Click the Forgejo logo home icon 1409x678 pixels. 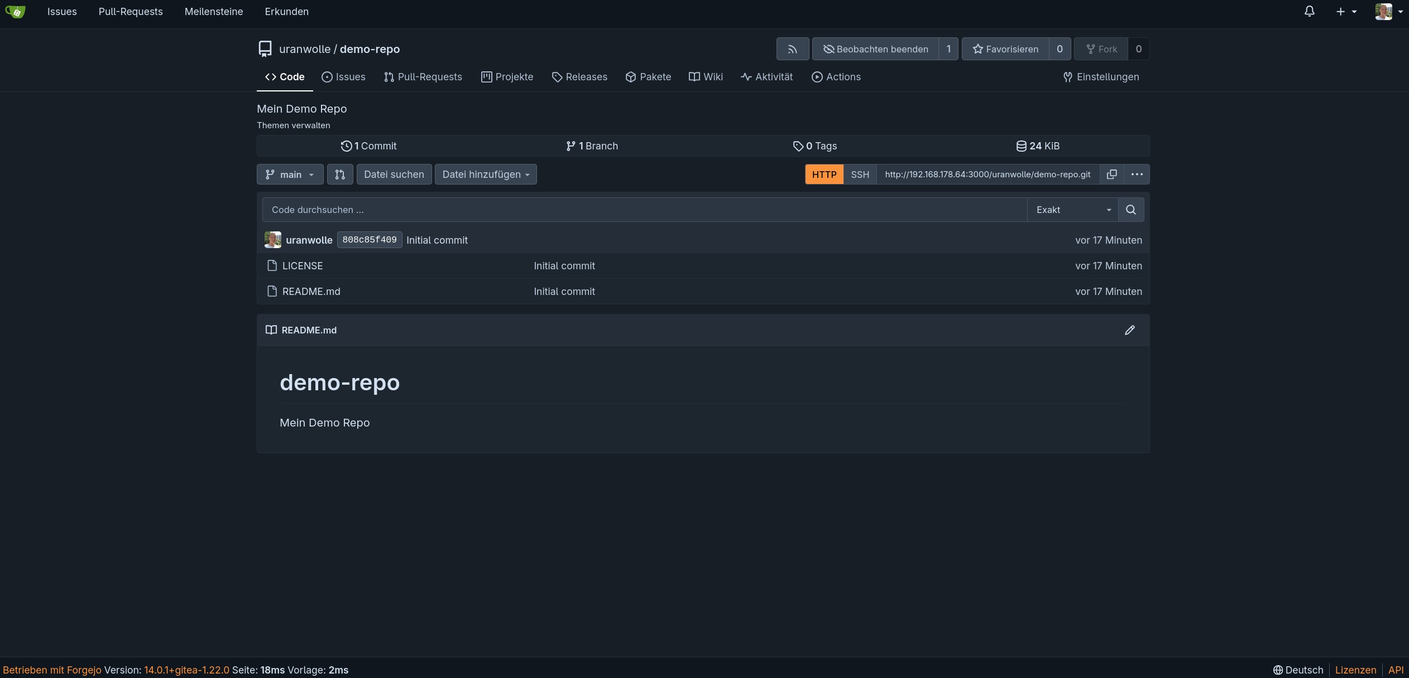15,11
